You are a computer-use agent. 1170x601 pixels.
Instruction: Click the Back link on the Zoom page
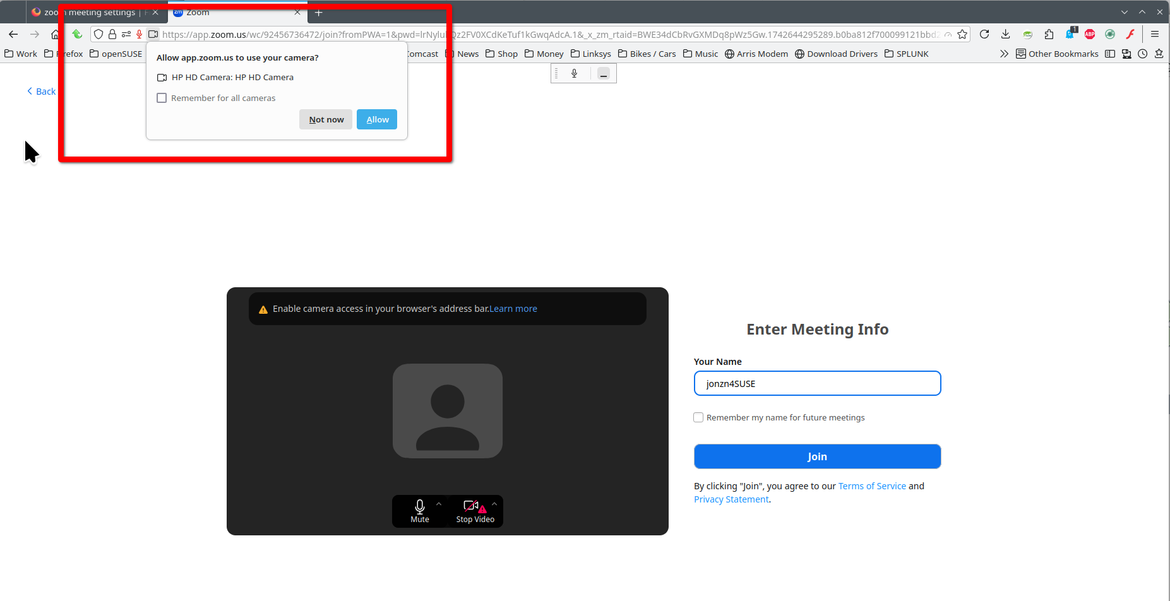pos(41,92)
